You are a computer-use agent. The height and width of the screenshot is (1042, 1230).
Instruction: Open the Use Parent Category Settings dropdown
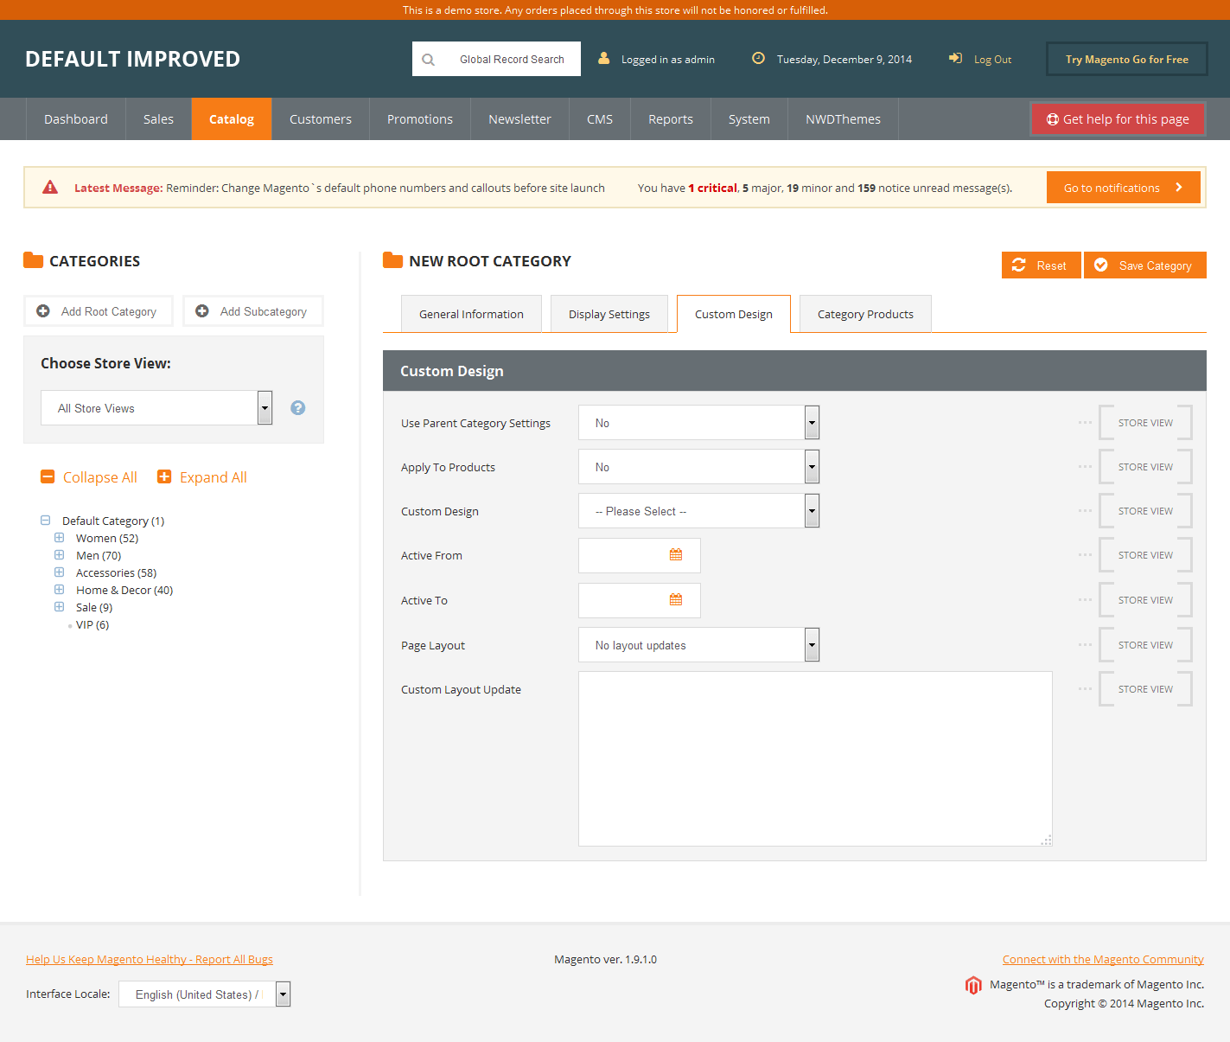pos(698,423)
